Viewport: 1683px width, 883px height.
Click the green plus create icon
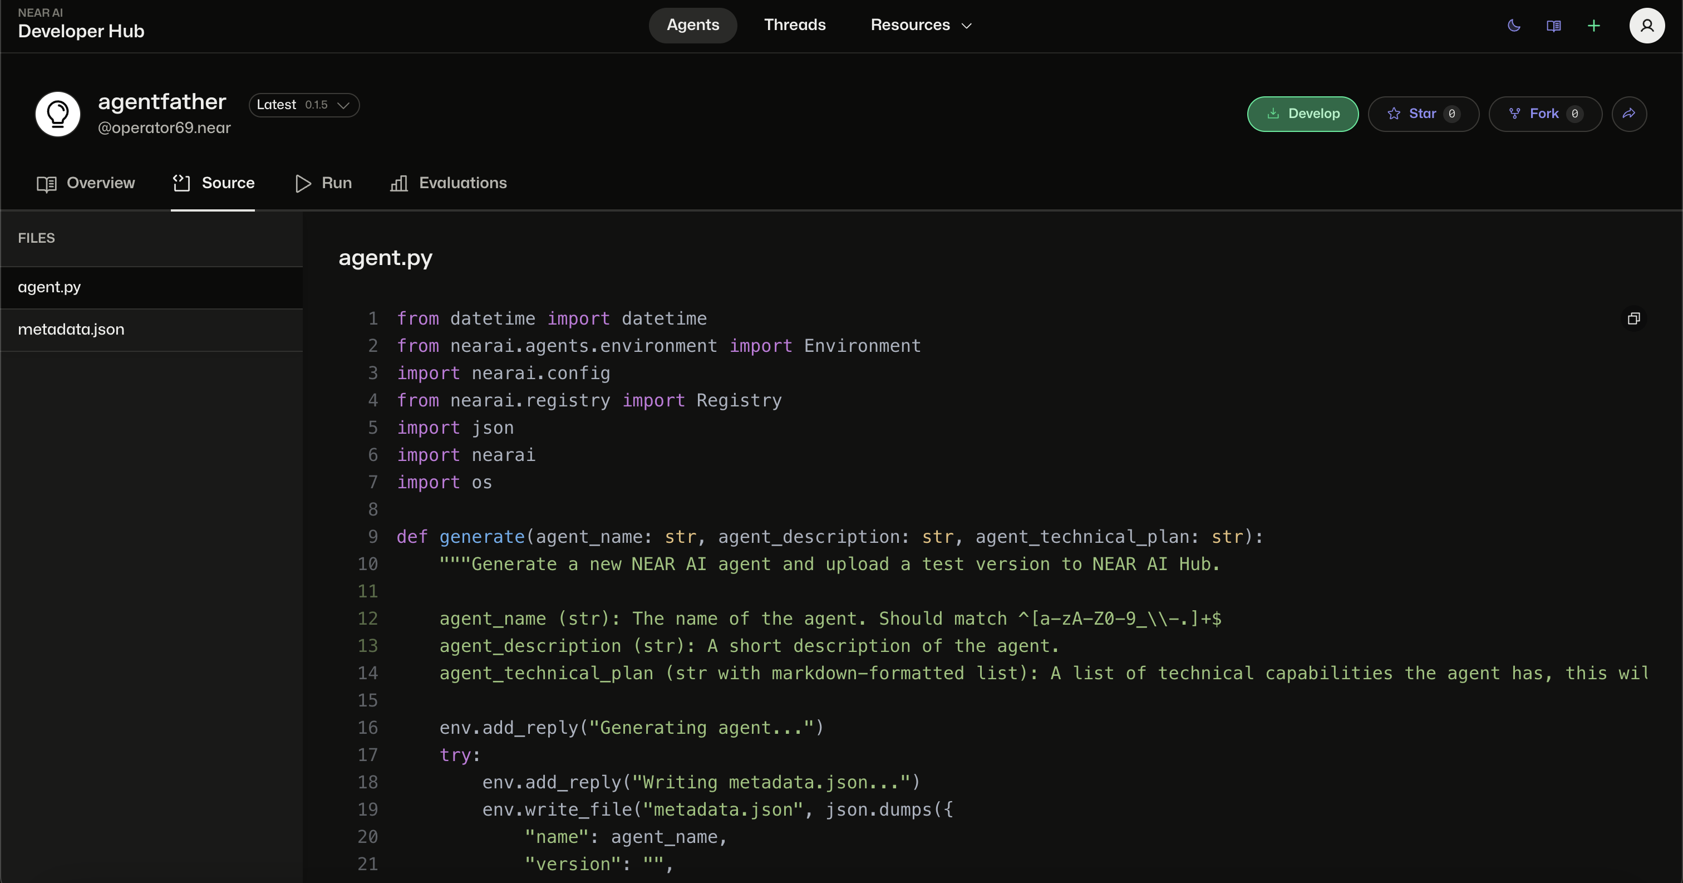click(x=1593, y=26)
